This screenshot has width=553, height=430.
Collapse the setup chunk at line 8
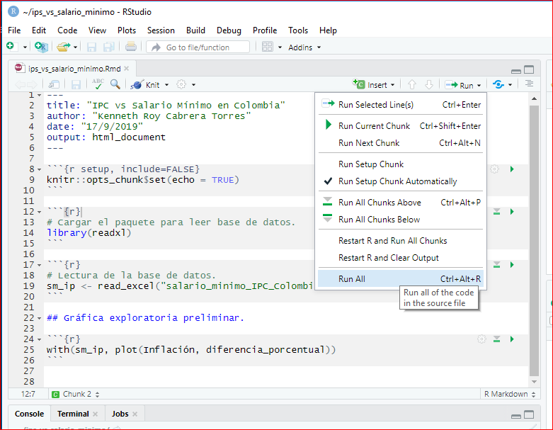pyautogui.click(x=39, y=170)
